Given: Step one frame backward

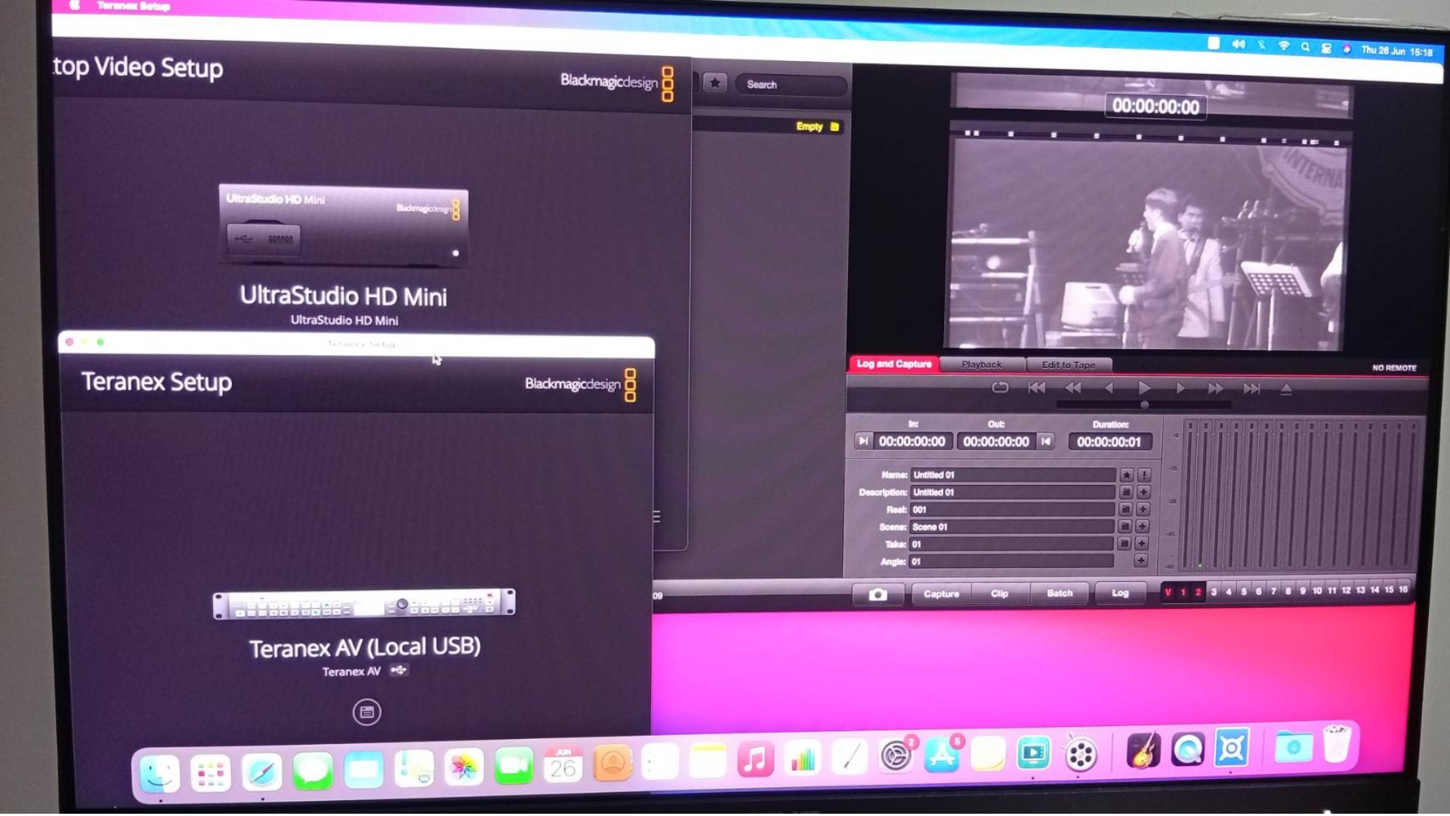Looking at the screenshot, I should coord(1109,388).
